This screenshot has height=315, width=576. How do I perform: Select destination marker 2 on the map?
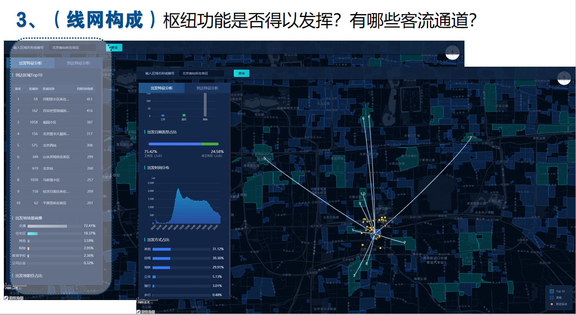pyautogui.click(x=404, y=242)
